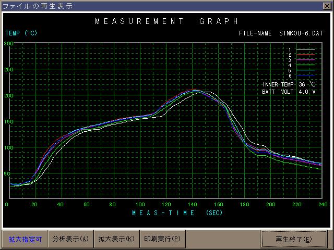Image resolution: width=334 pixels, height=250 pixels.
Task: Click the white channel 1 legend line
Action: (305, 49)
